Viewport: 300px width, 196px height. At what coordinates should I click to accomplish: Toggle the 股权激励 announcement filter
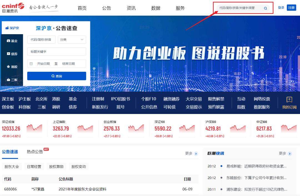(56, 166)
